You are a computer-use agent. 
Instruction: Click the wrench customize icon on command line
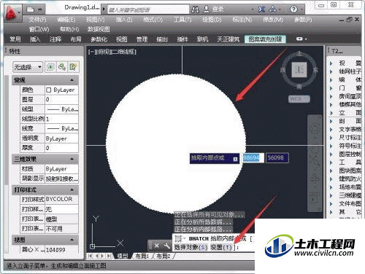(x=166, y=246)
